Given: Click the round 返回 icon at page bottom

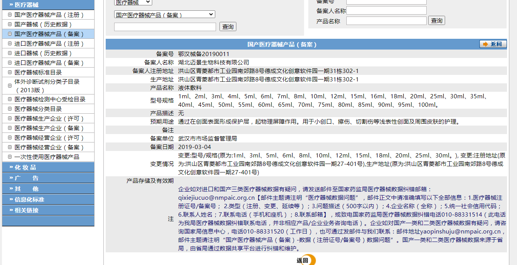Looking at the screenshot, I should pos(306,260).
